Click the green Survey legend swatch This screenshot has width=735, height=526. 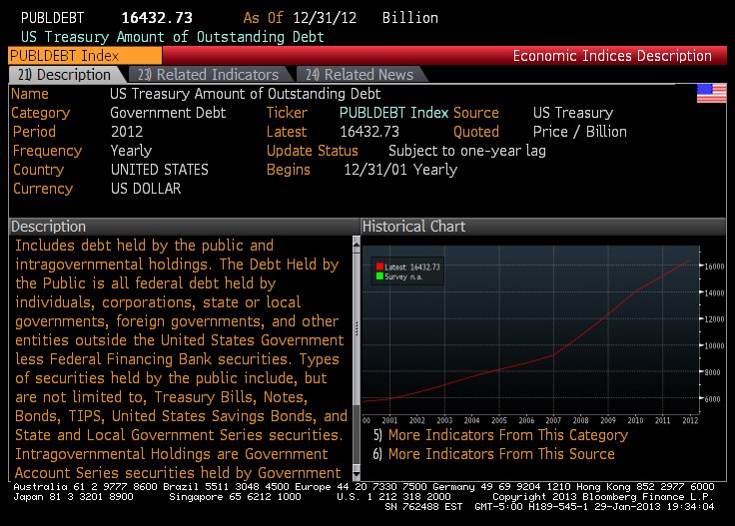(x=379, y=275)
